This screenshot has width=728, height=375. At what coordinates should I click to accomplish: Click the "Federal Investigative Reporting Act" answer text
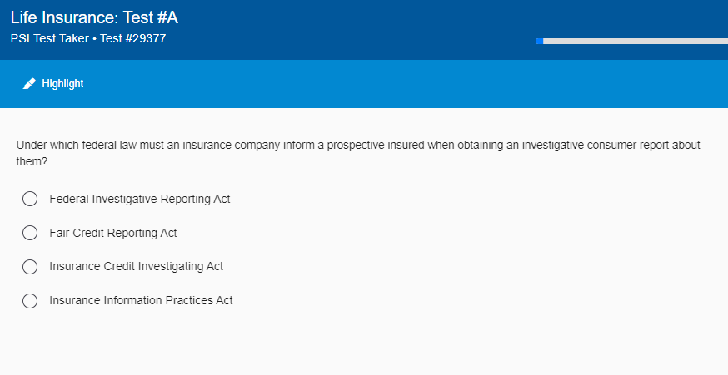click(139, 199)
